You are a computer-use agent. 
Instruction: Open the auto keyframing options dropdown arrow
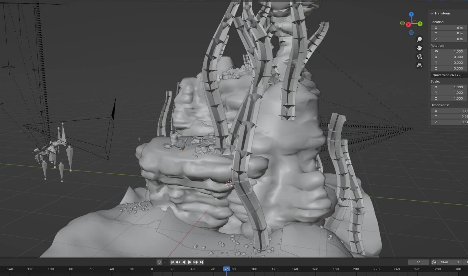click(x=165, y=262)
